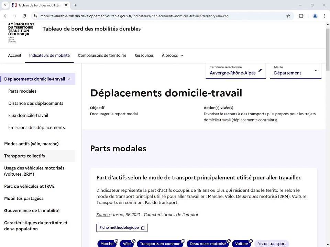Bookmark this page with the star icon
Image resolution: width=330 pixels, height=247 pixels.
click(x=288, y=16)
